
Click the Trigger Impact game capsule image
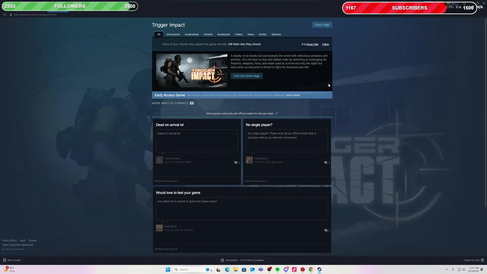click(192, 70)
